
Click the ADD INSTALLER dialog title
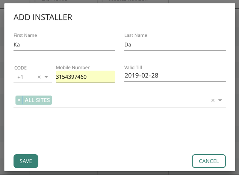coord(43,17)
